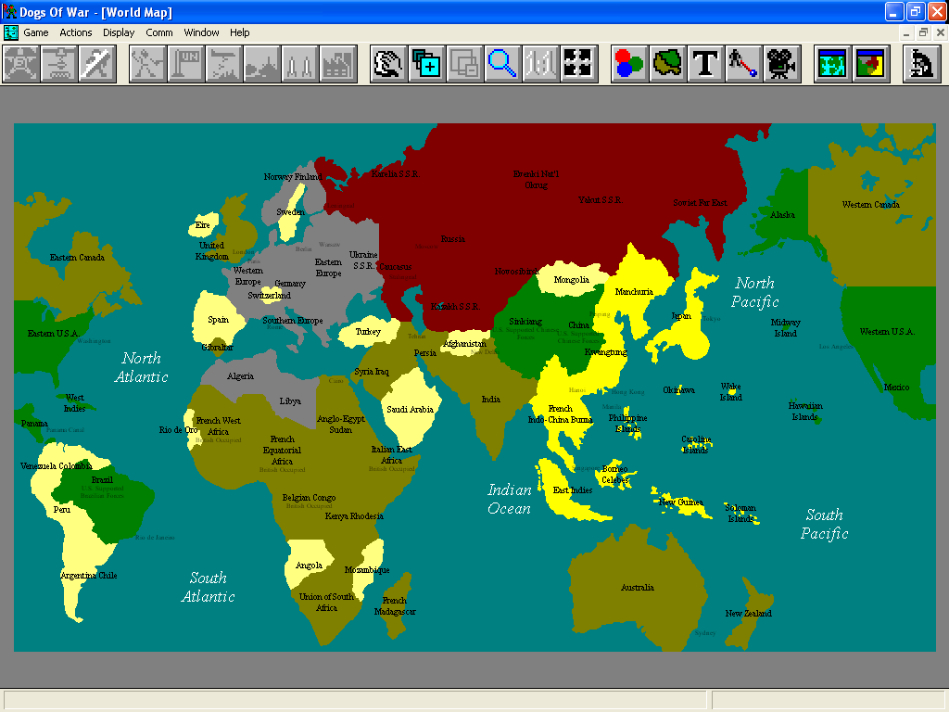Click the soldier with red pointer icon
Screen dimensions: 949x712
[744, 64]
